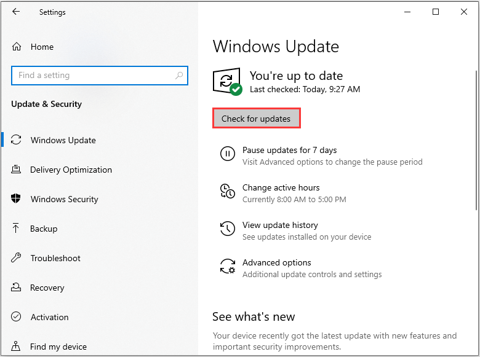Minimize the Settings window

coord(407,12)
